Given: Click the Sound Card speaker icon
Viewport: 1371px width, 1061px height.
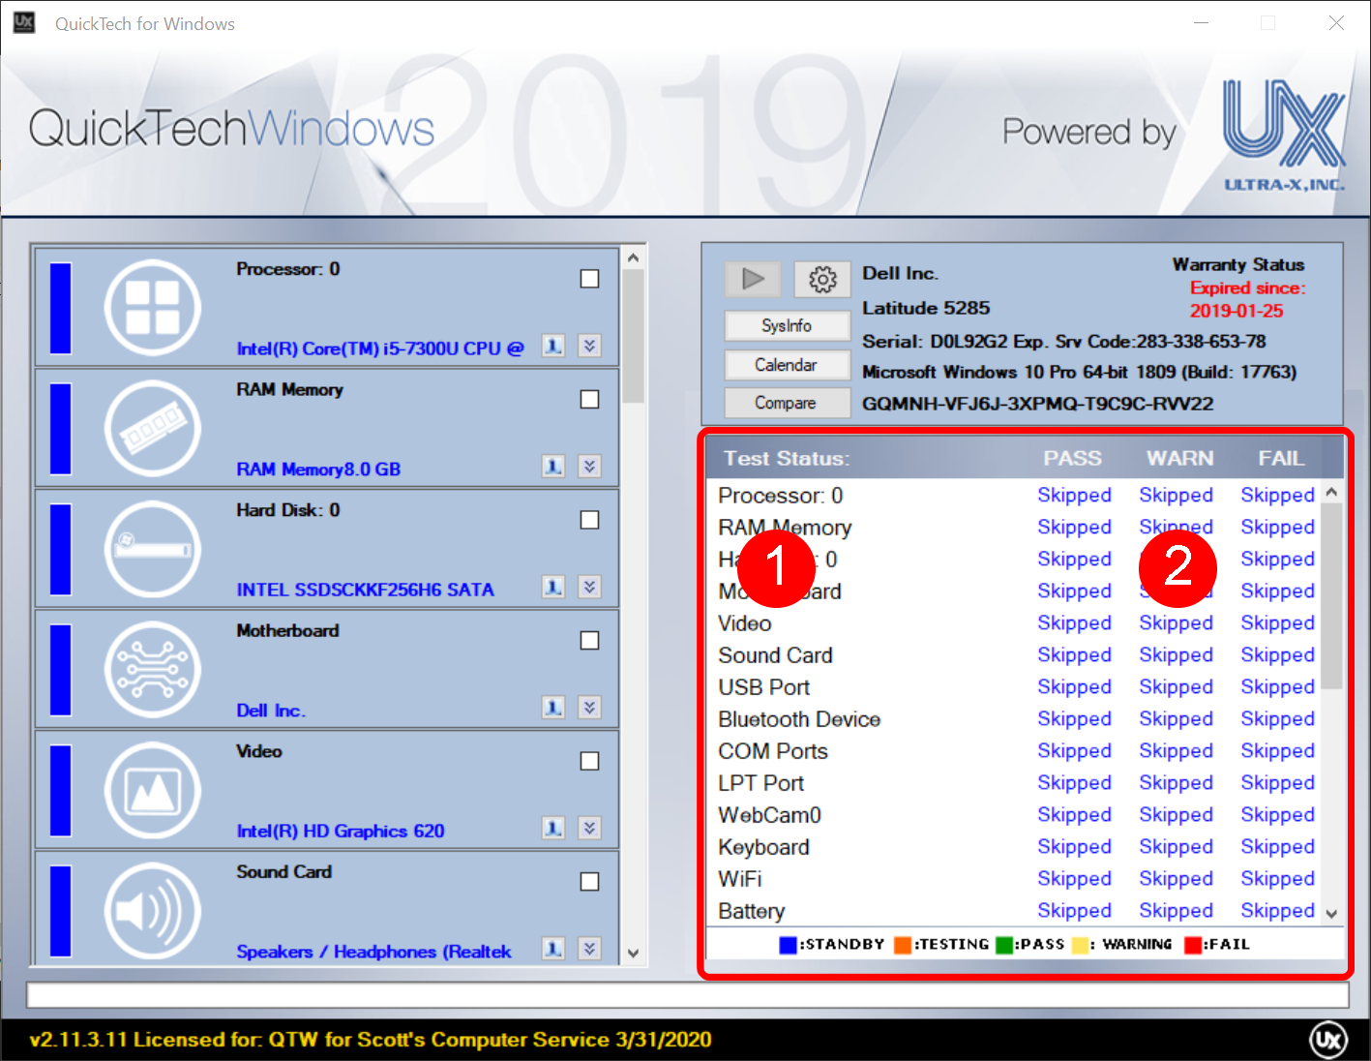Looking at the screenshot, I should click(x=153, y=910).
